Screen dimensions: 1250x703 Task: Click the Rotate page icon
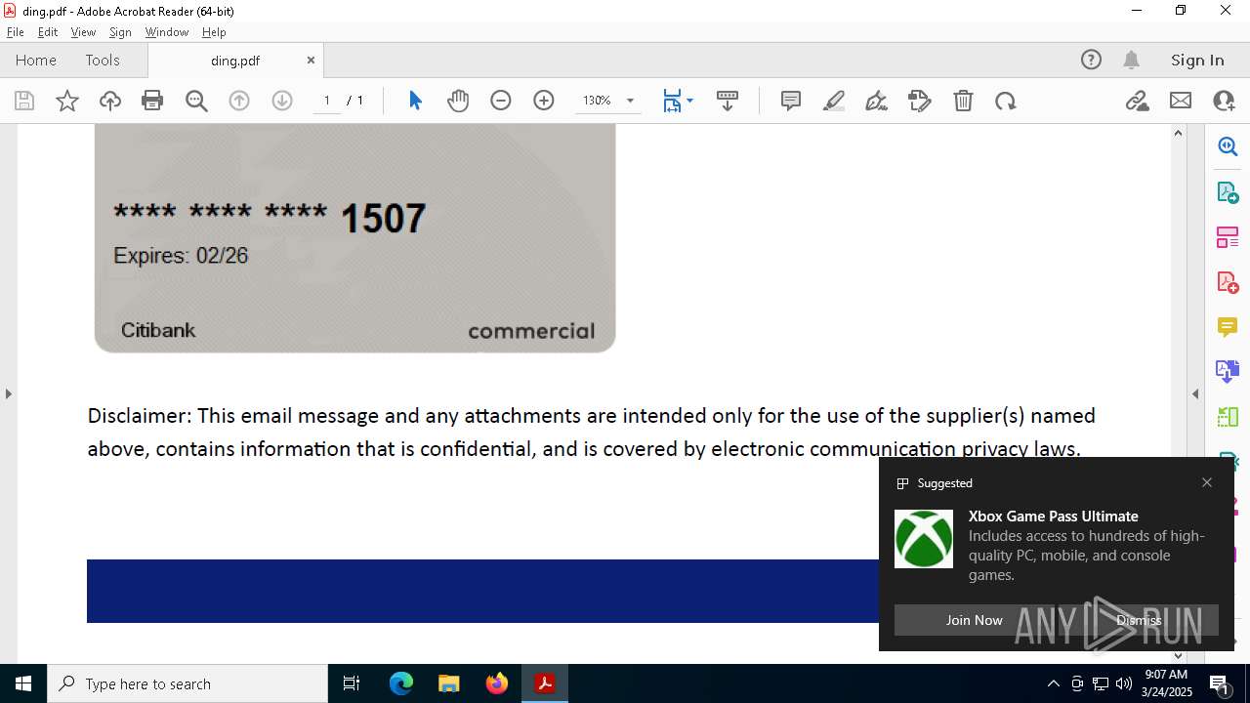click(1006, 101)
